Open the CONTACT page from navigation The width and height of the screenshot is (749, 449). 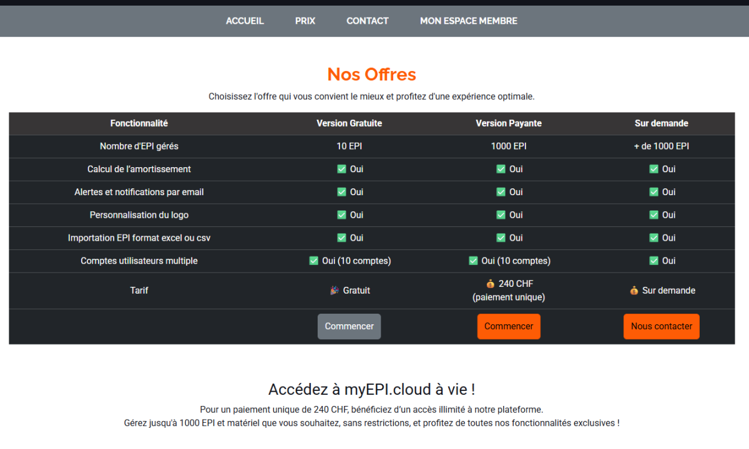(x=368, y=21)
